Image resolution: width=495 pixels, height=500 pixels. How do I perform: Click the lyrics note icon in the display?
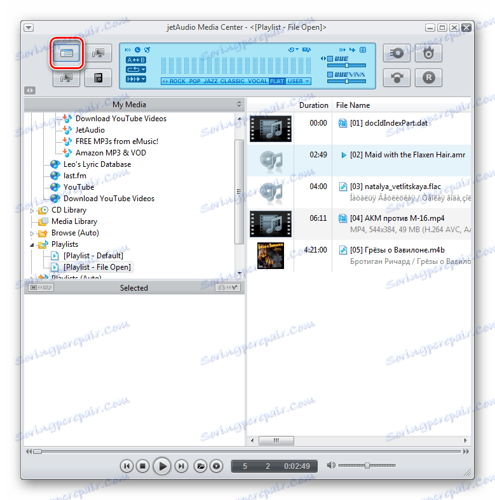306,49
